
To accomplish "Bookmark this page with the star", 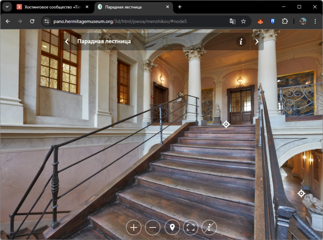I will click(x=243, y=21).
